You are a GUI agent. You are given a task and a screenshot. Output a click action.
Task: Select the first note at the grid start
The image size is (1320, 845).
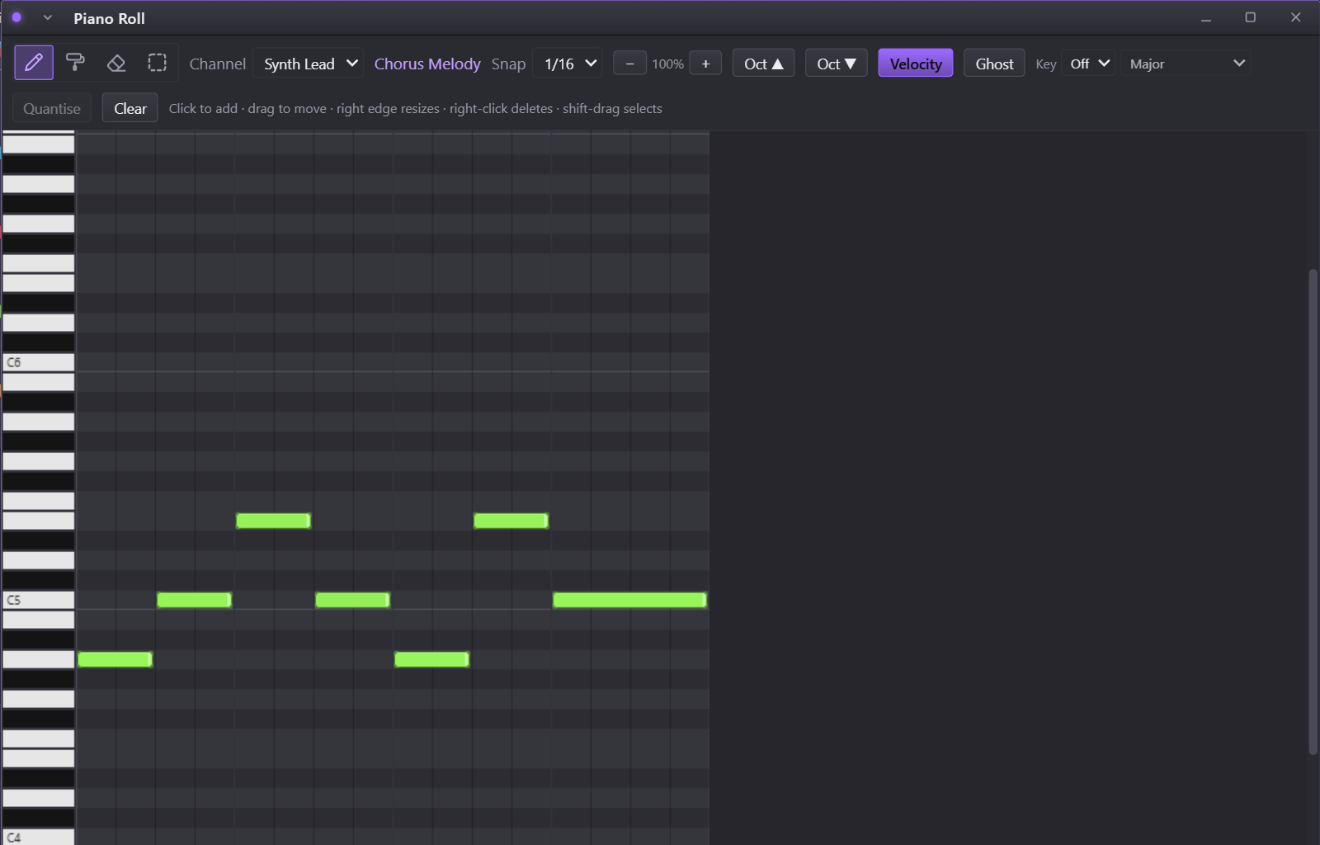pyautogui.click(x=115, y=659)
